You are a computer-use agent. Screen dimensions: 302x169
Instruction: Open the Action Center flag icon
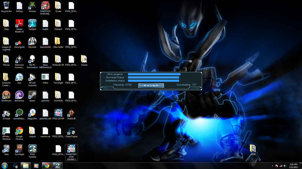click(277, 166)
